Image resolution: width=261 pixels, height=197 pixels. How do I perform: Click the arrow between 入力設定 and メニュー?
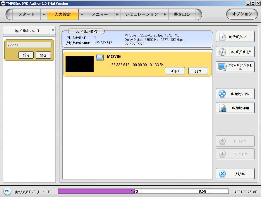[82, 14]
